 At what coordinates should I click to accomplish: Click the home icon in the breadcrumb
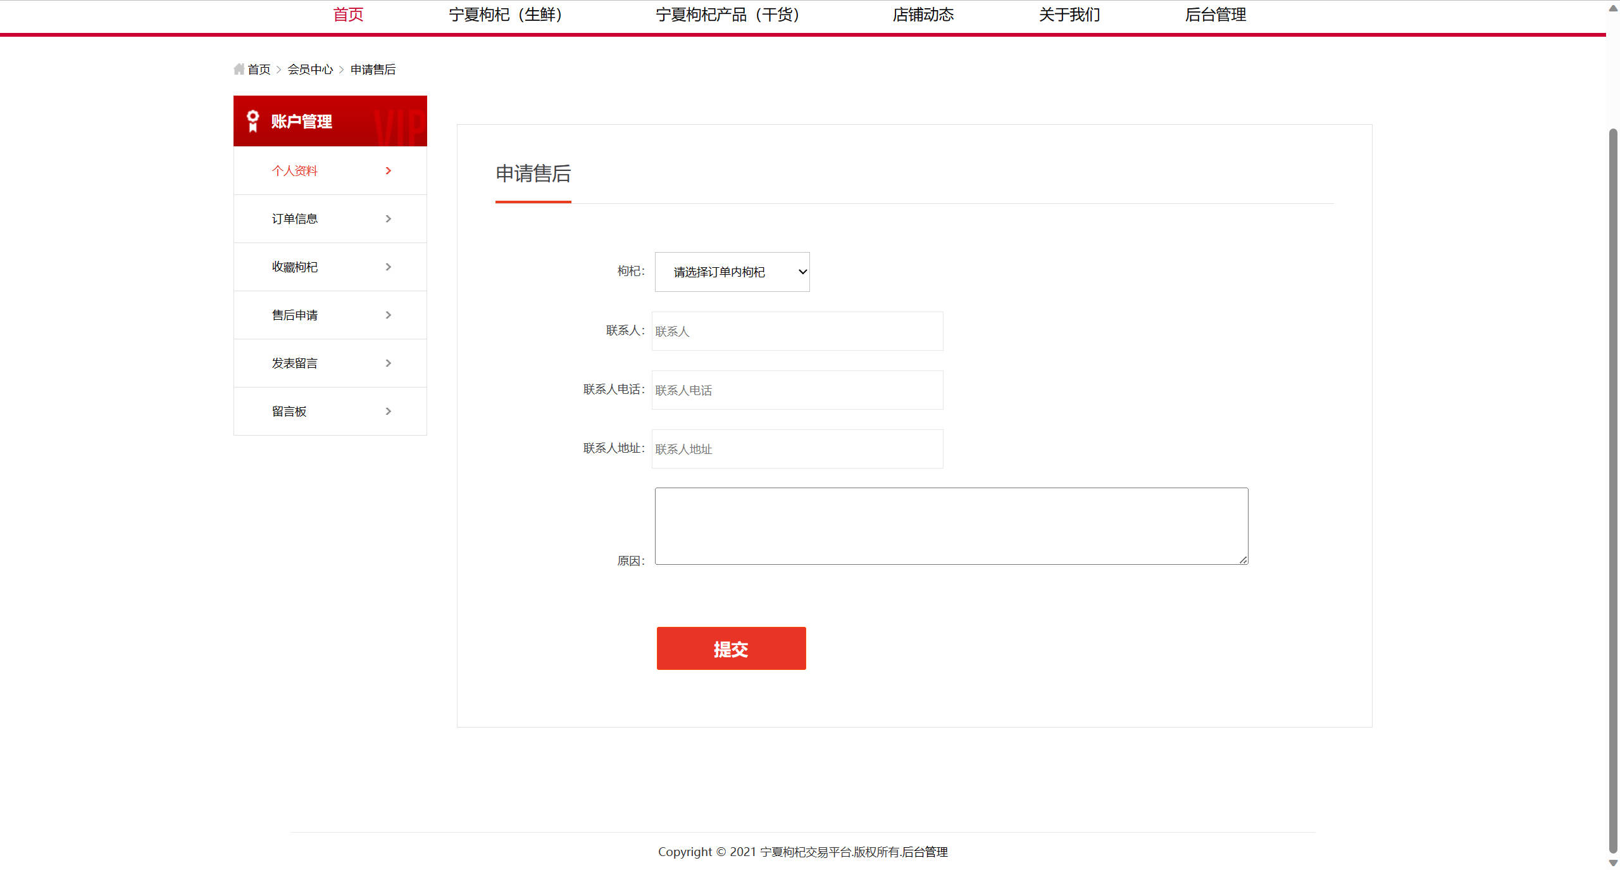[239, 68]
